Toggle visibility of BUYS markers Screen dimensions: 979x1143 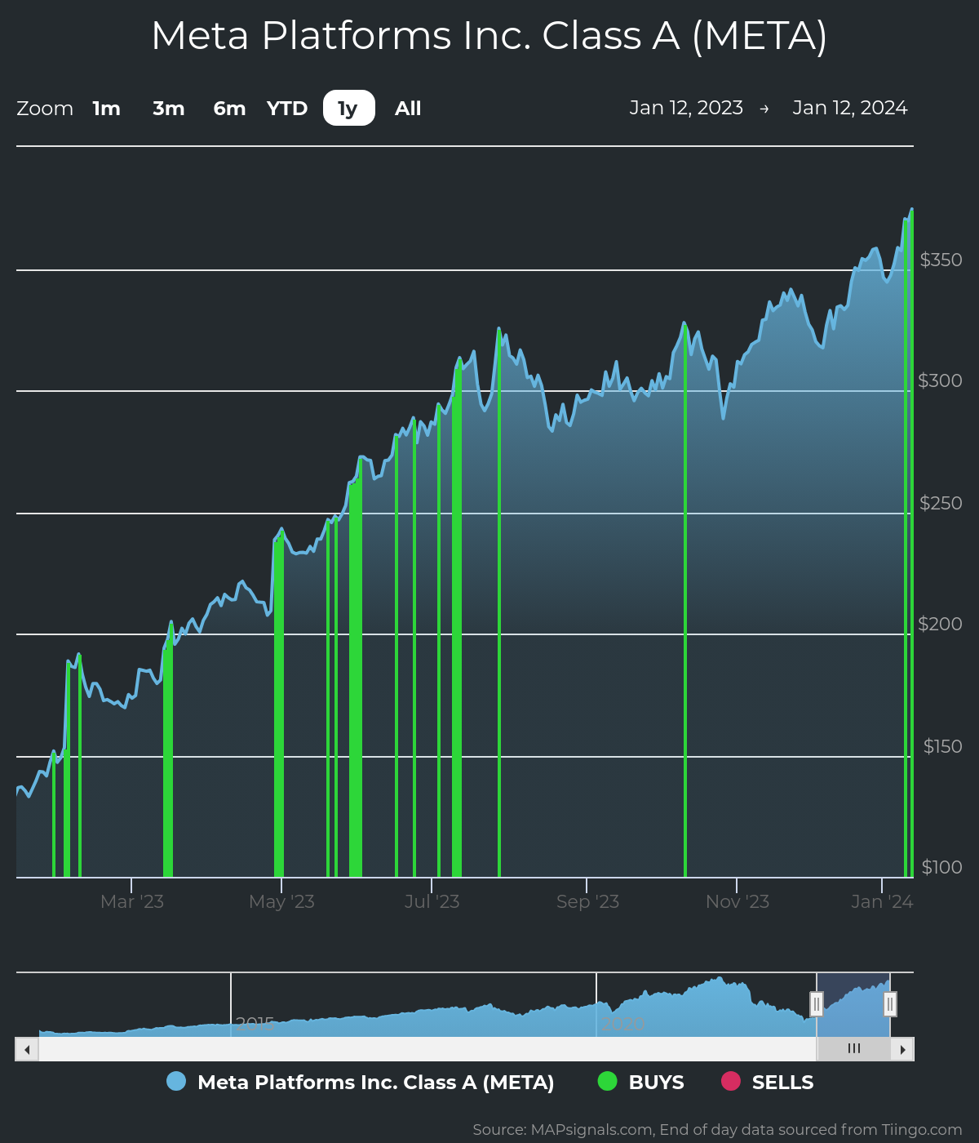[656, 1082]
